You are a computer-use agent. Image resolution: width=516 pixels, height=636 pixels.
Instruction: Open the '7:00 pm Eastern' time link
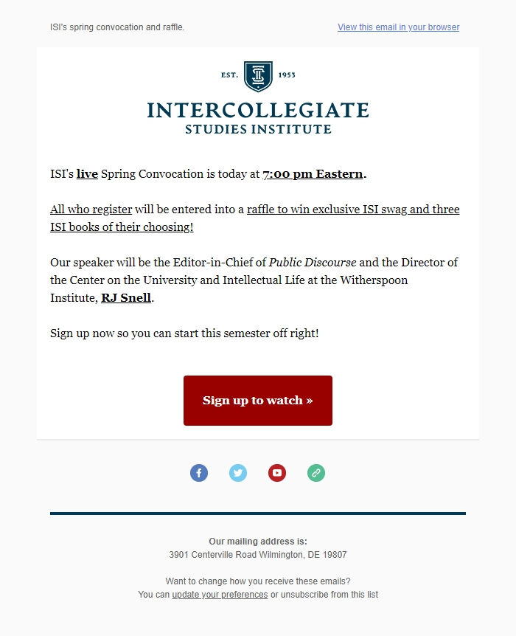coord(312,174)
